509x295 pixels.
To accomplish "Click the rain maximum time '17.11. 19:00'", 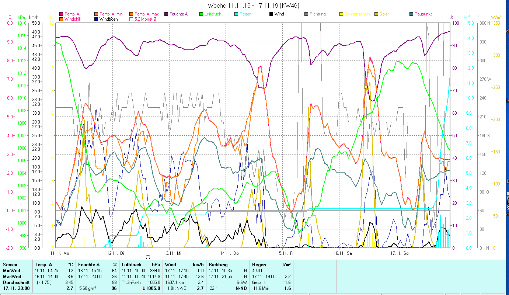I will (x=264, y=277).
